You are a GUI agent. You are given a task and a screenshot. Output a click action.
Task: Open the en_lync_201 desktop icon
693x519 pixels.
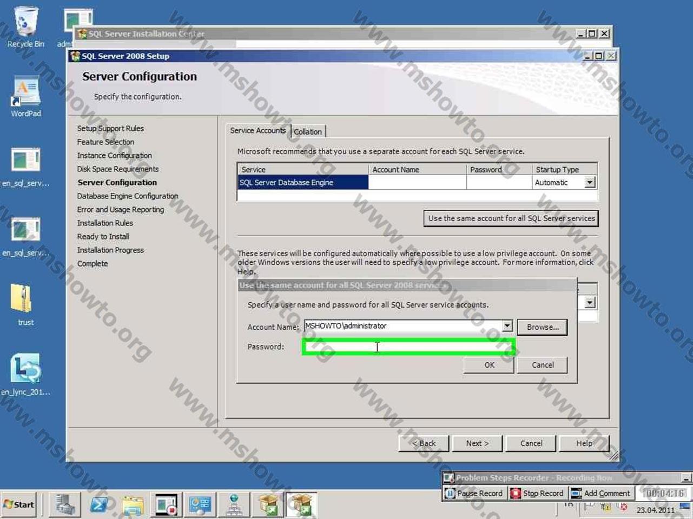[25, 373]
